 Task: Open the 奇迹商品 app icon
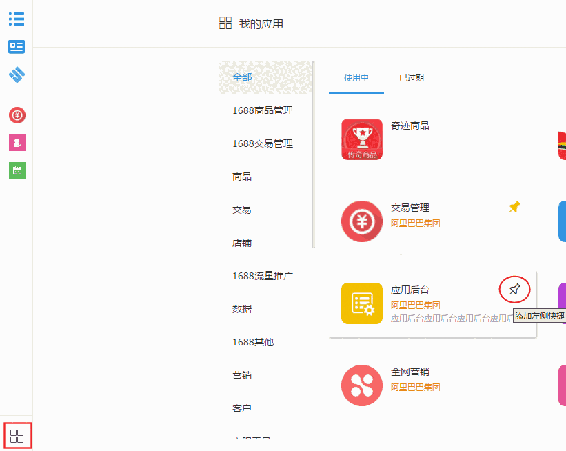click(x=361, y=139)
